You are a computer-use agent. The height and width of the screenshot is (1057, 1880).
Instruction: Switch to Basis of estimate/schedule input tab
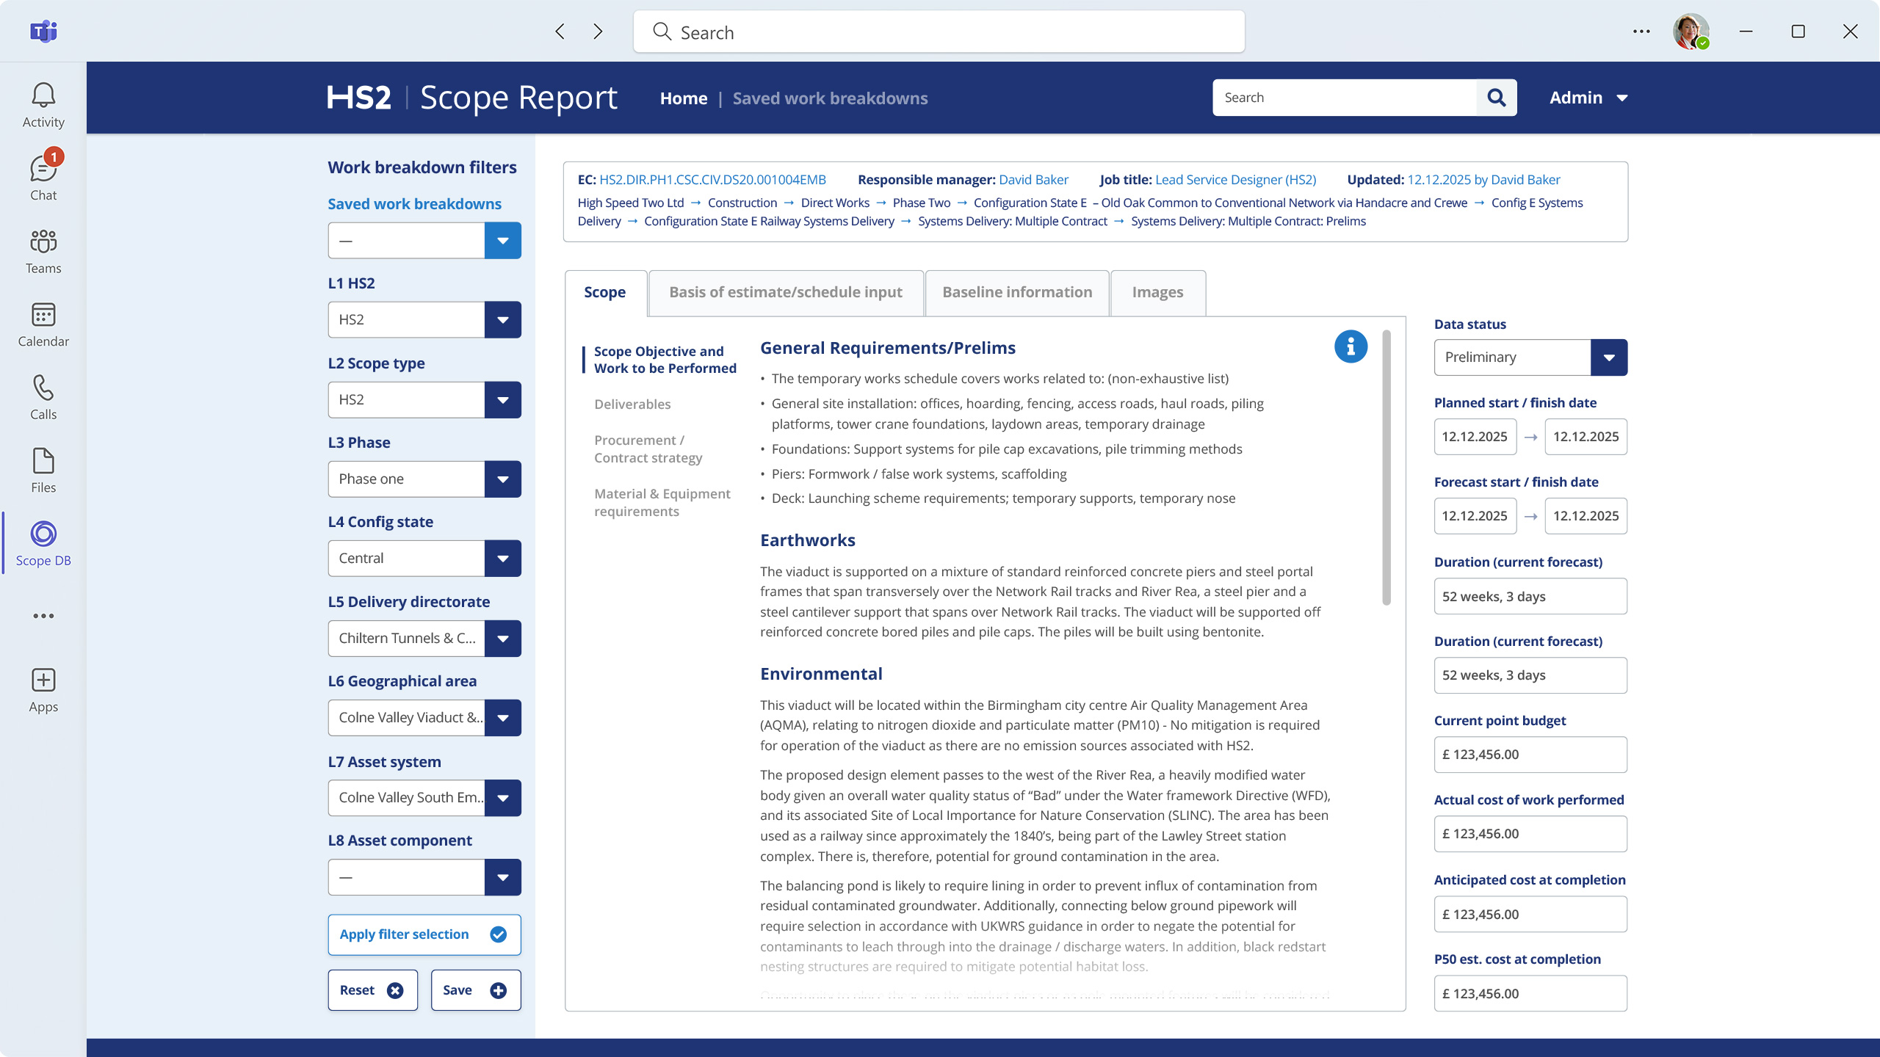[786, 292]
